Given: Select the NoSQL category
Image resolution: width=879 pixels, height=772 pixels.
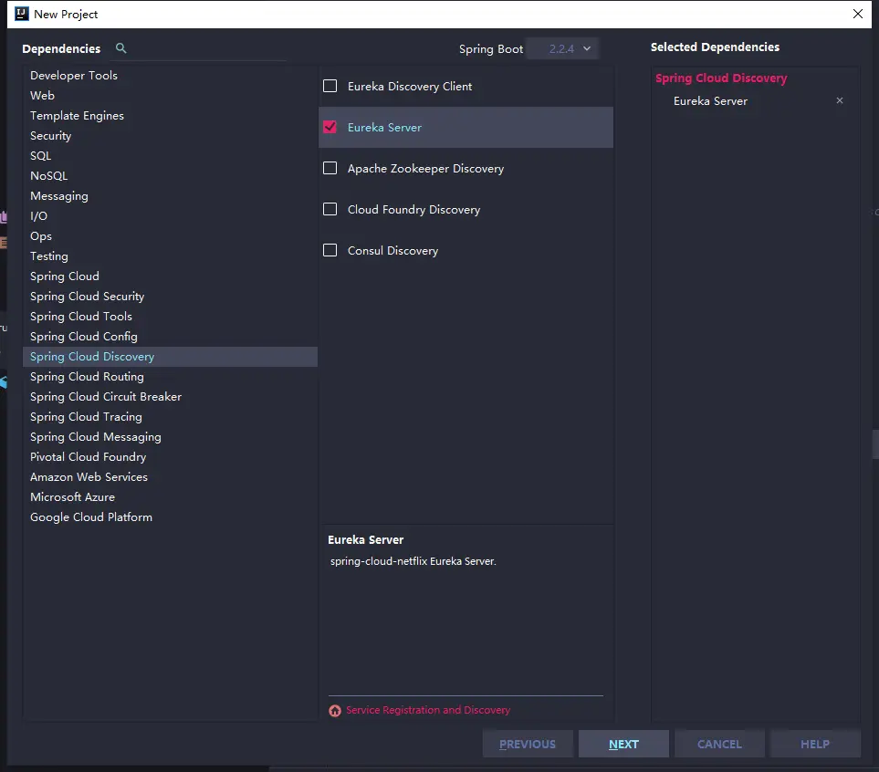Looking at the screenshot, I should [171, 175].
